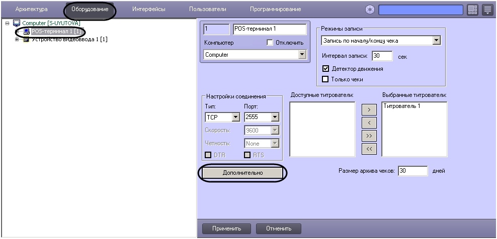Enable the Только чеки checkbox
The image size is (497, 239).
325,79
